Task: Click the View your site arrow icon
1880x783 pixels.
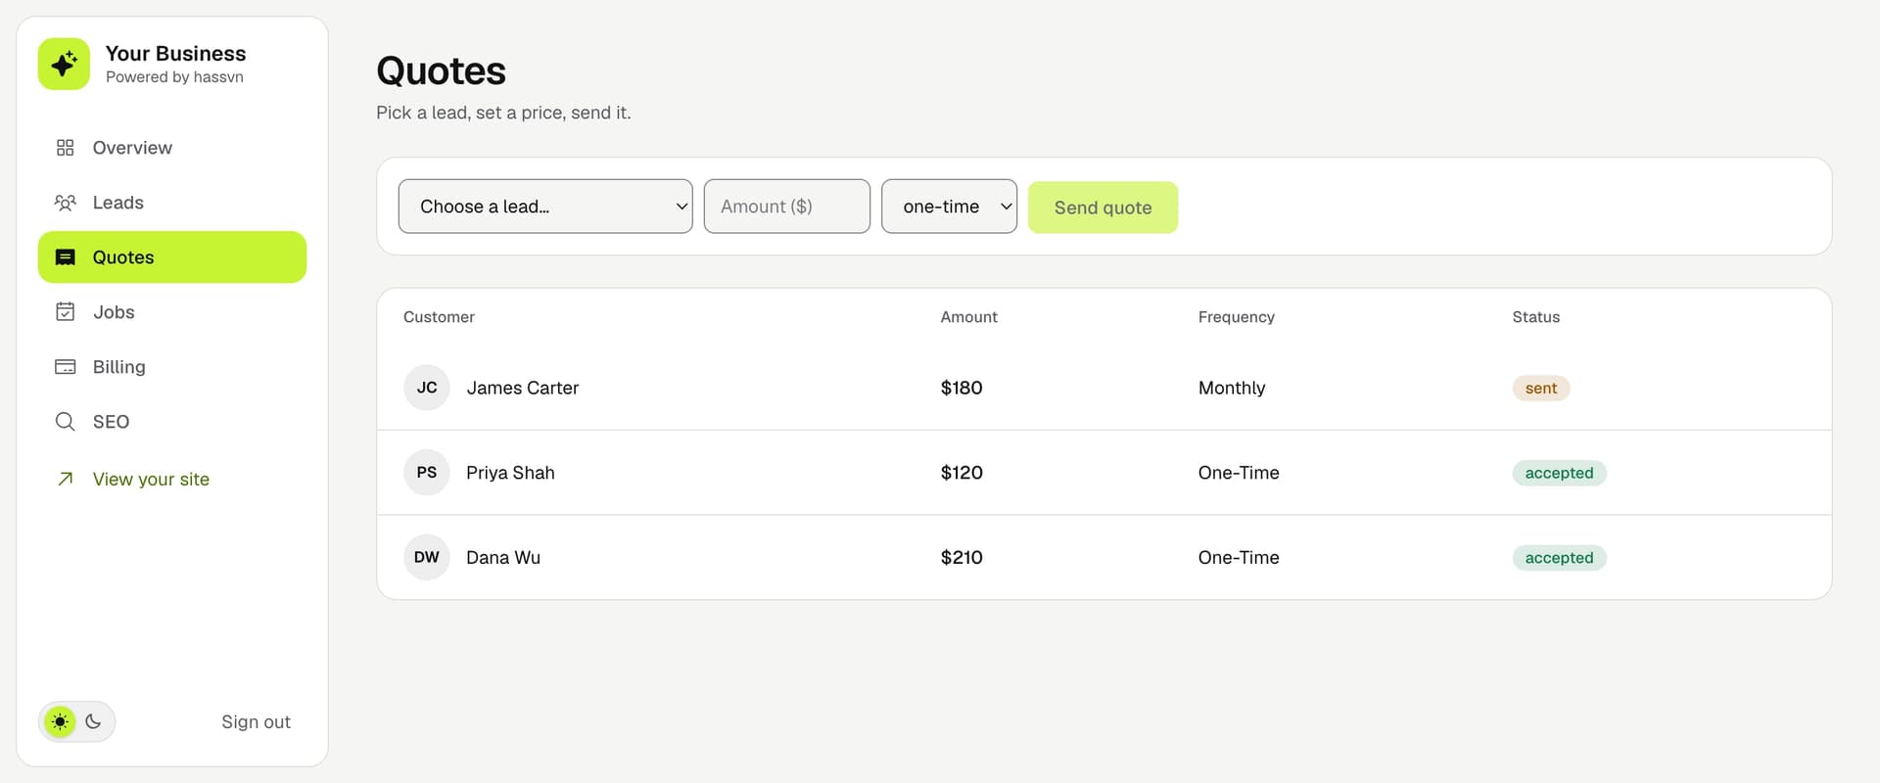Action: click(x=66, y=479)
